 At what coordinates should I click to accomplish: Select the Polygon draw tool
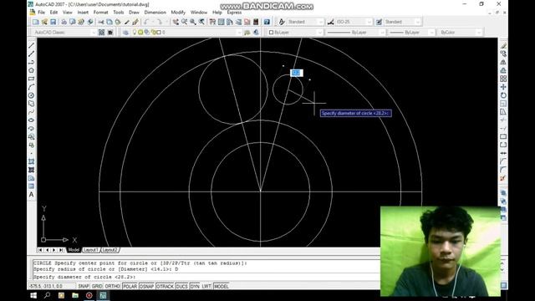31,70
